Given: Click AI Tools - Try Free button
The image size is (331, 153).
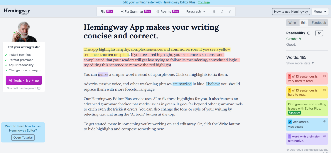Looking at the screenshot, I should (x=24, y=80).
